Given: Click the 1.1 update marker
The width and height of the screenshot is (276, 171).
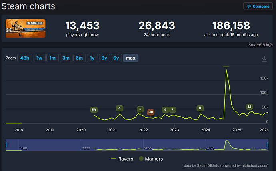Looking at the screenshot, I should pyautogui.click(x=249, y=107).
